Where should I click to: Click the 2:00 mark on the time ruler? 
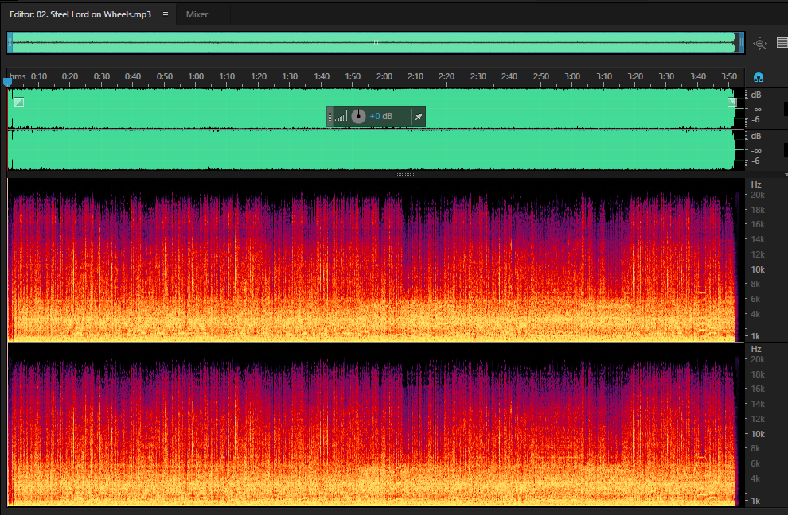[x=384, y=76]
